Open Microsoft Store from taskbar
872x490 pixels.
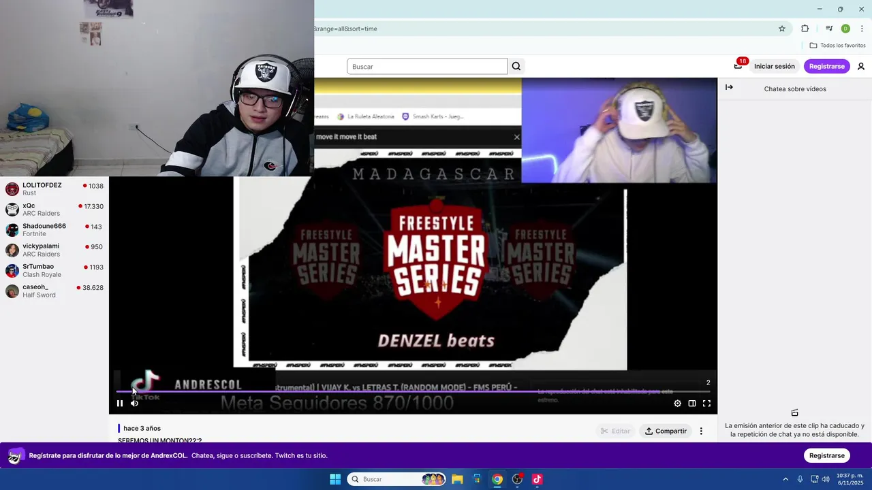click(x=477, y=479)
